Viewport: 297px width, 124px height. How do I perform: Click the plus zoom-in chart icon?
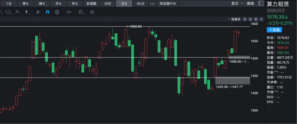(x=250, y=19)
